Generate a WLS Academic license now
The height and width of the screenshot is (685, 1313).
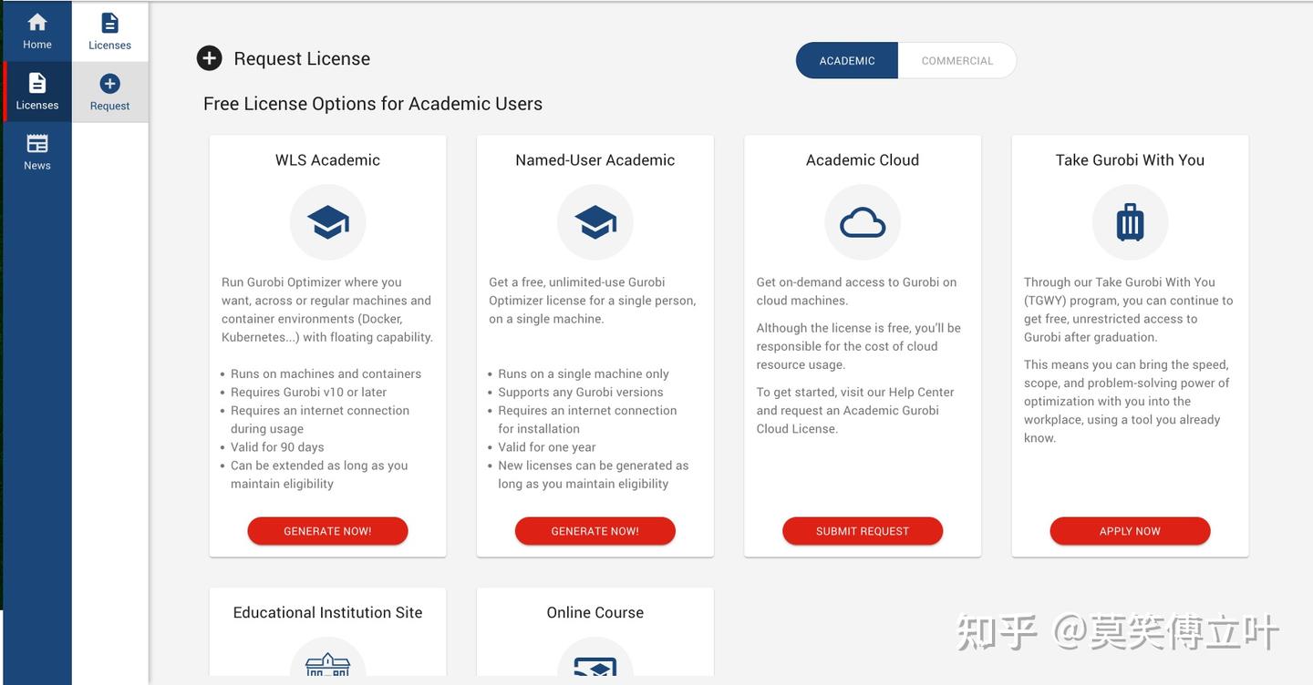click(x=327, y=531)
